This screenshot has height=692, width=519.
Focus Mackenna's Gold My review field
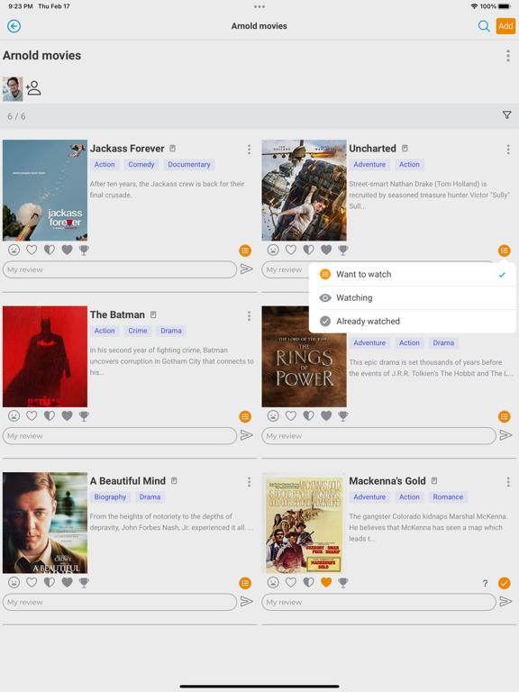click(378, 602)
